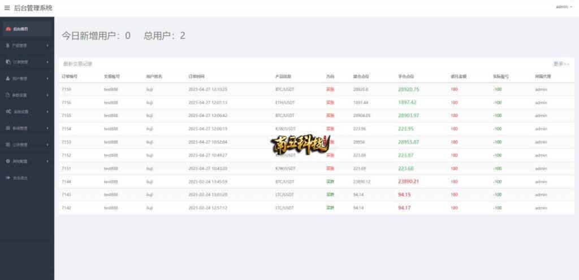Screen dimensions: 579x280
Task: Expand 产品管理 submenu arrow
Action: point(47,45)
